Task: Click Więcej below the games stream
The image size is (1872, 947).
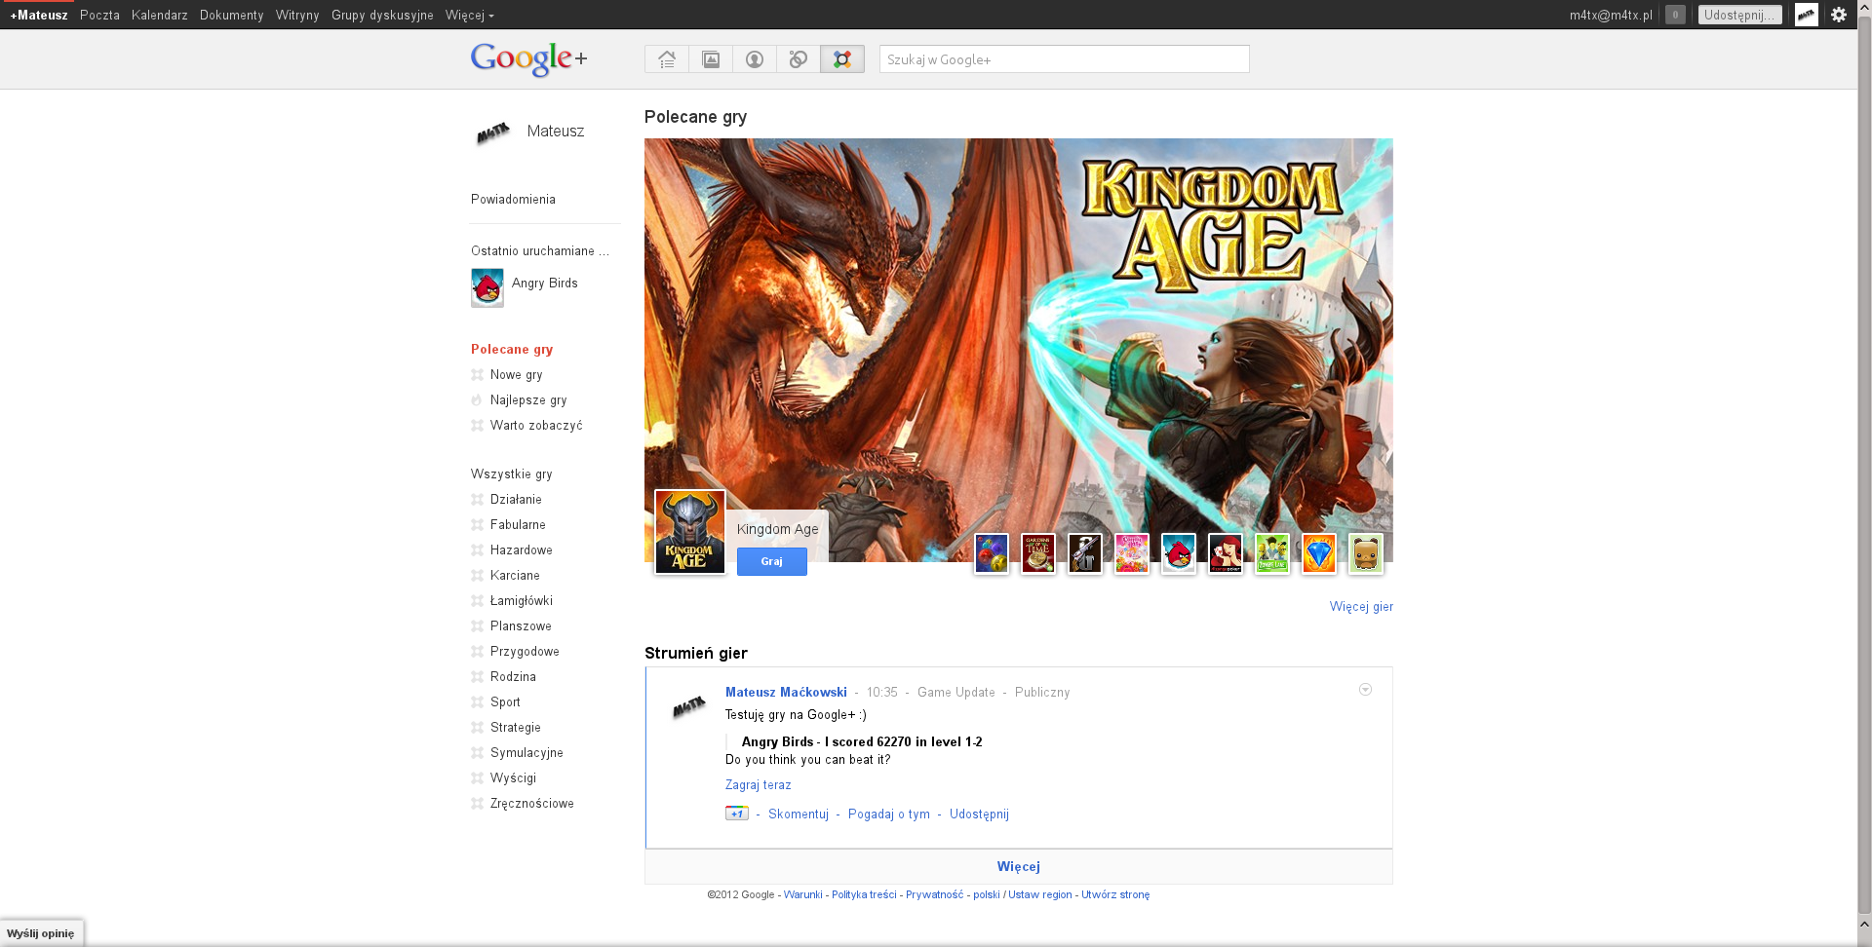Action: click(x=1018, y=866)
